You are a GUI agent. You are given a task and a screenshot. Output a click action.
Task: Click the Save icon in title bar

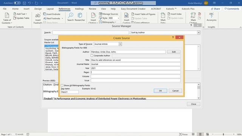coord(24,3)
